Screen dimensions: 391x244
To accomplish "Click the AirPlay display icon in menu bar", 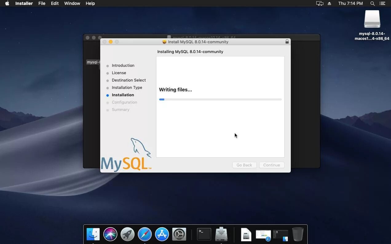I will (x=320, y=3).
